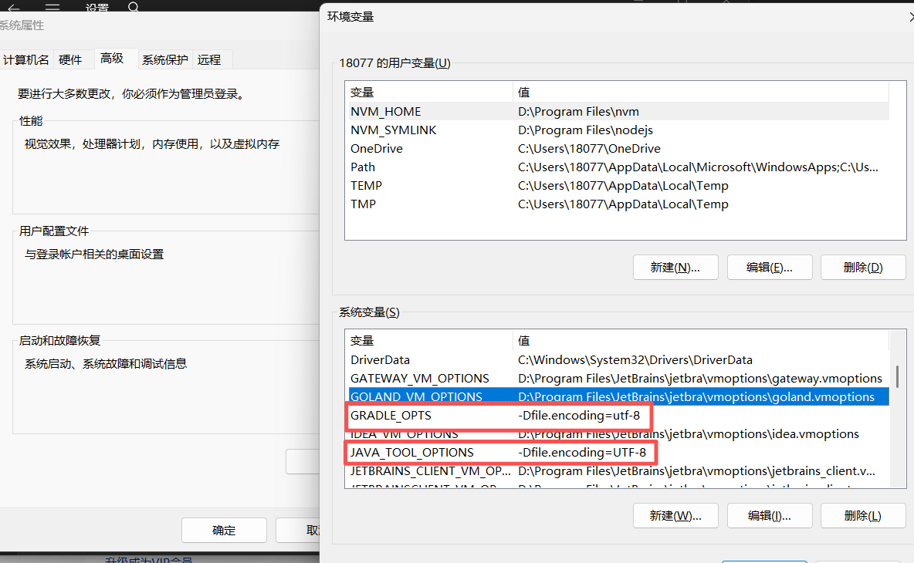Click value C:\Windows\System32\Drivers\DriverData
Image resolution: width=914 pixels, height=563 pixels.
[x=635, y=360]
